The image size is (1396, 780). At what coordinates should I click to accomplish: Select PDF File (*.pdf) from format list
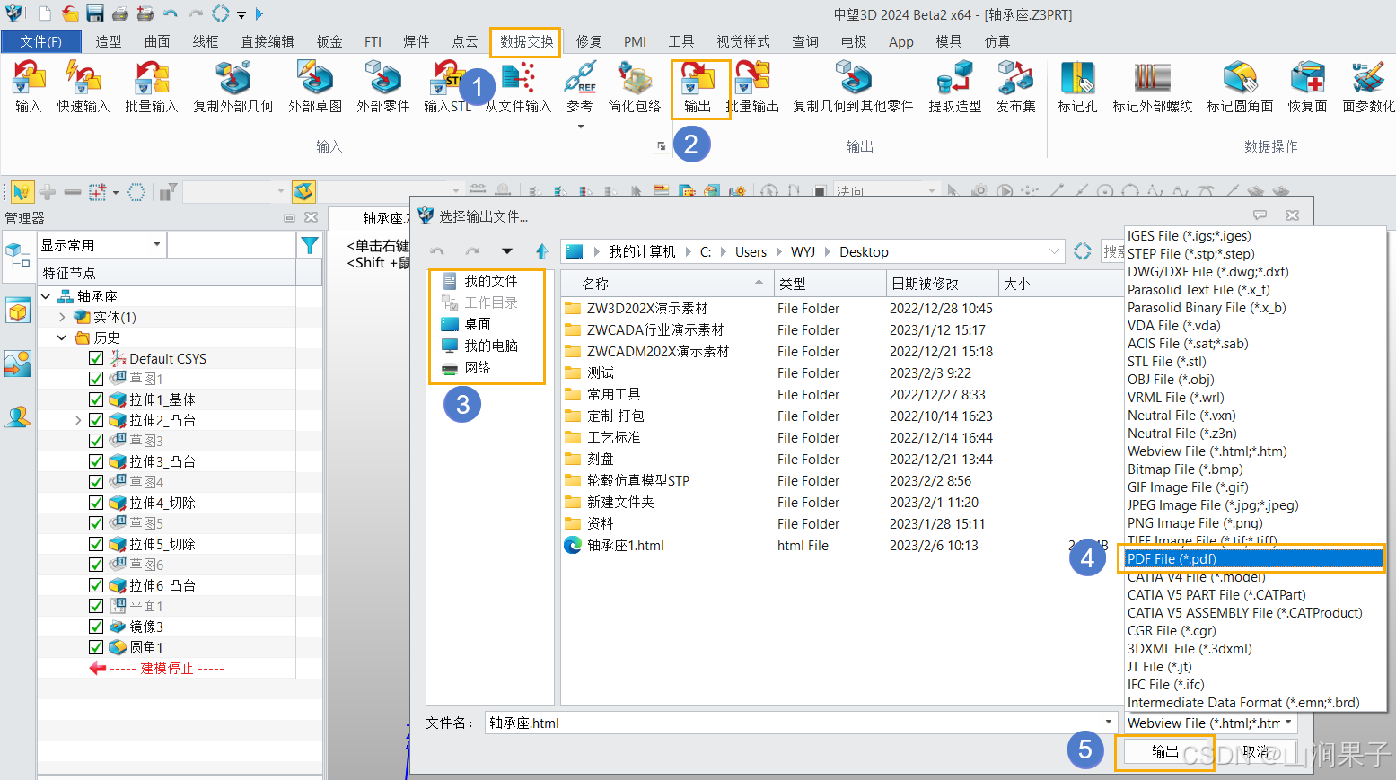tap(1253, 559)
